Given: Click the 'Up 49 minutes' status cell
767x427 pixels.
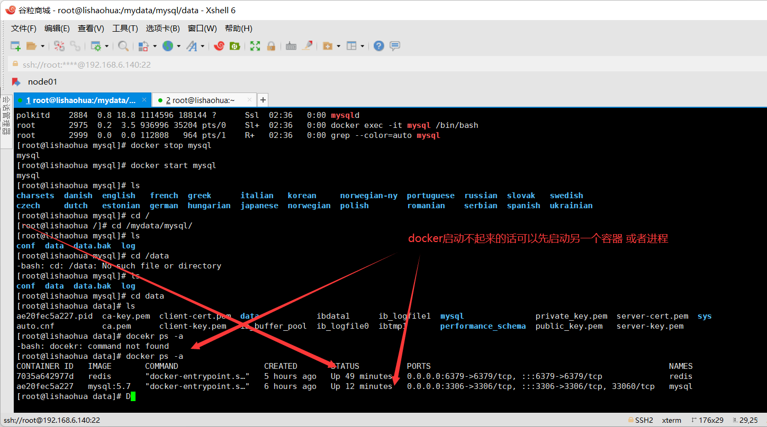Looking at the screenshot, I should coord(362,376).
